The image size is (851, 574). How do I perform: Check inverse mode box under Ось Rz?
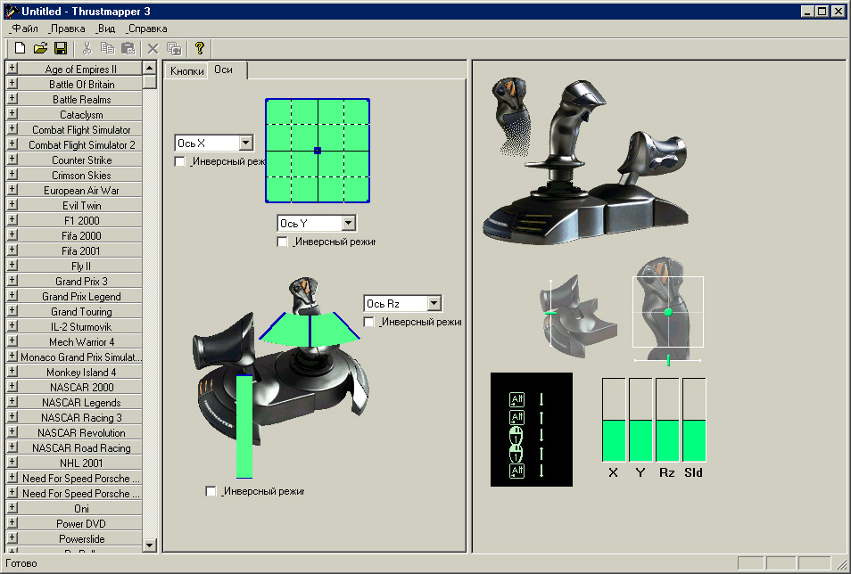coord(369,322)
